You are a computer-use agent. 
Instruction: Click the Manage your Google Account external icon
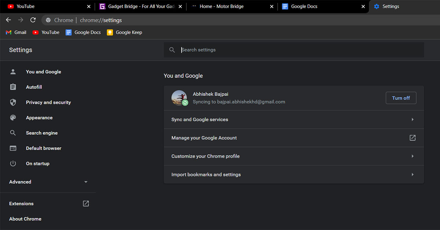412,138
